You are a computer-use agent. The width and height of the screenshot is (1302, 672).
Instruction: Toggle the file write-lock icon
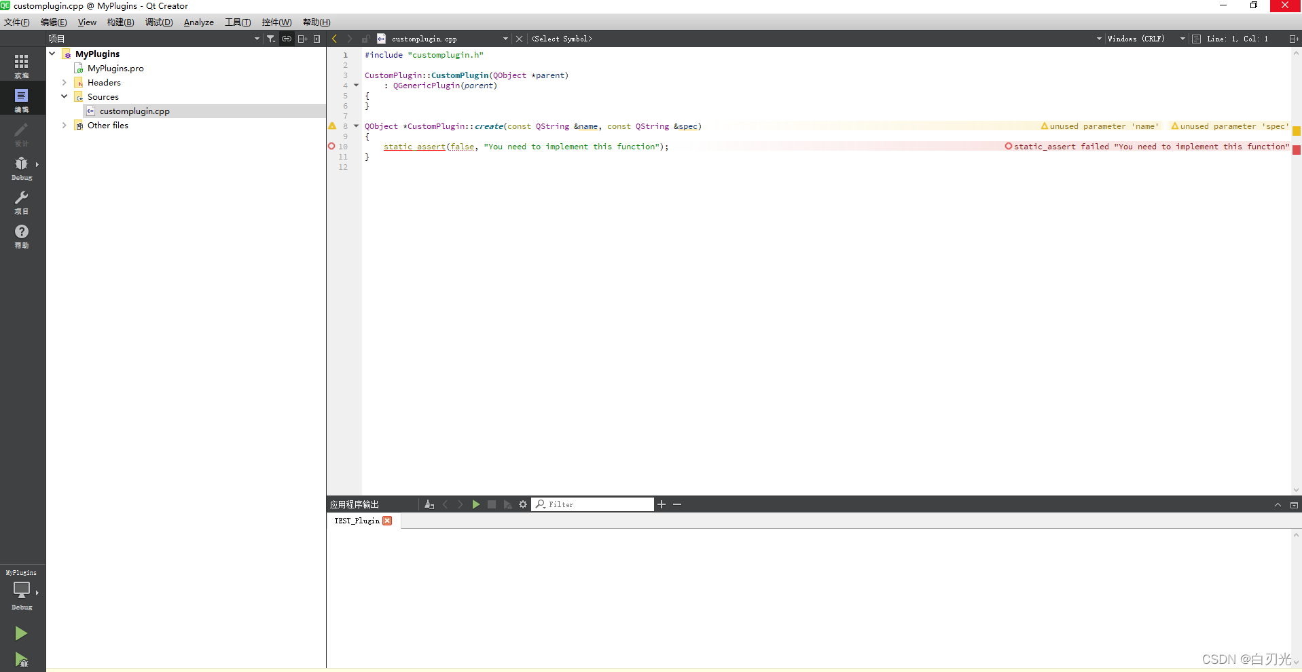365,39
